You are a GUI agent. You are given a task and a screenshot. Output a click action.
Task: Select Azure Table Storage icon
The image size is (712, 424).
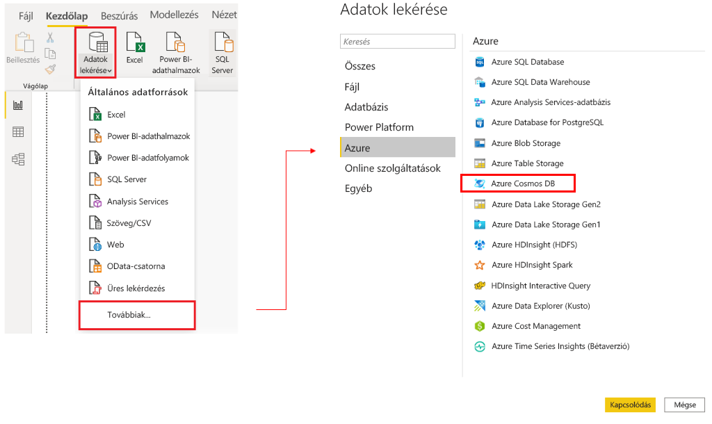(x=480, y=163)
